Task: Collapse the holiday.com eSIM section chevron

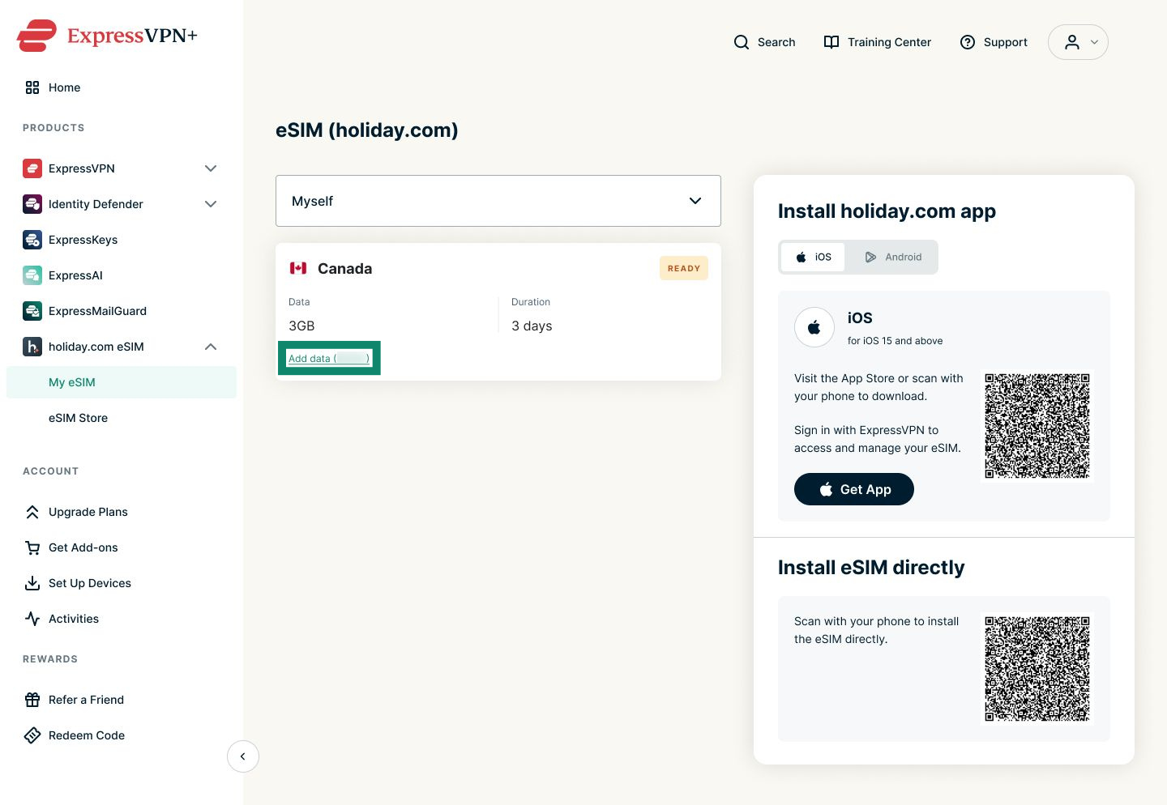Action: pos(211,347)
